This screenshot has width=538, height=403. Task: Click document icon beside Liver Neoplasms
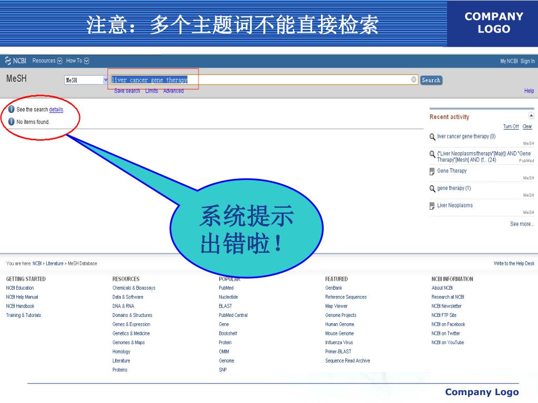click(432, 206)
